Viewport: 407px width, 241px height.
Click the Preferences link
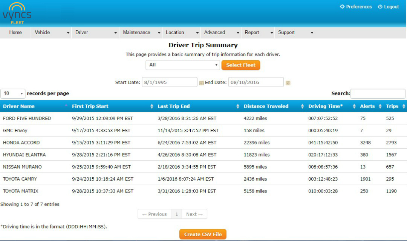pyautogui.click(x=359, y=7)
